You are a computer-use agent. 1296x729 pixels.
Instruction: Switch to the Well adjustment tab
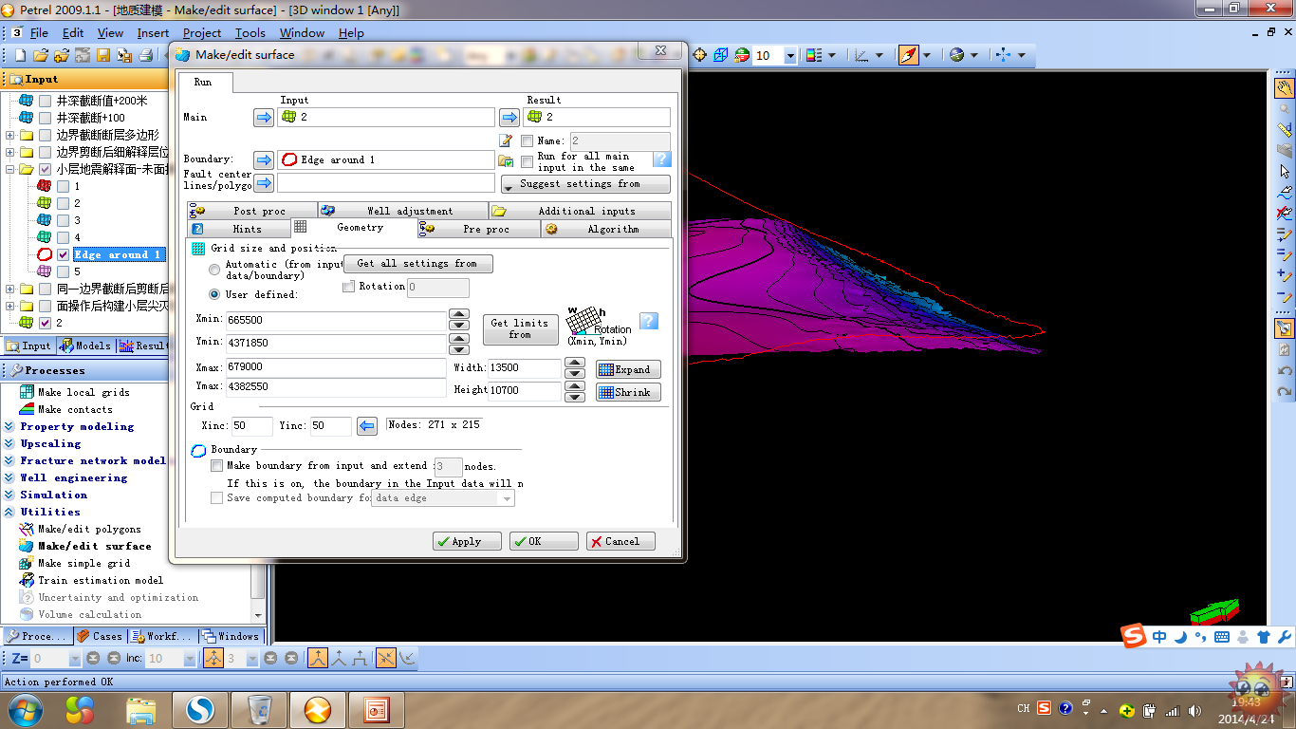403,211
